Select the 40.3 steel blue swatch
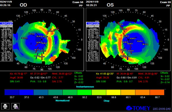172x112 pixels. pyautogui.click(x=41, y=92)
